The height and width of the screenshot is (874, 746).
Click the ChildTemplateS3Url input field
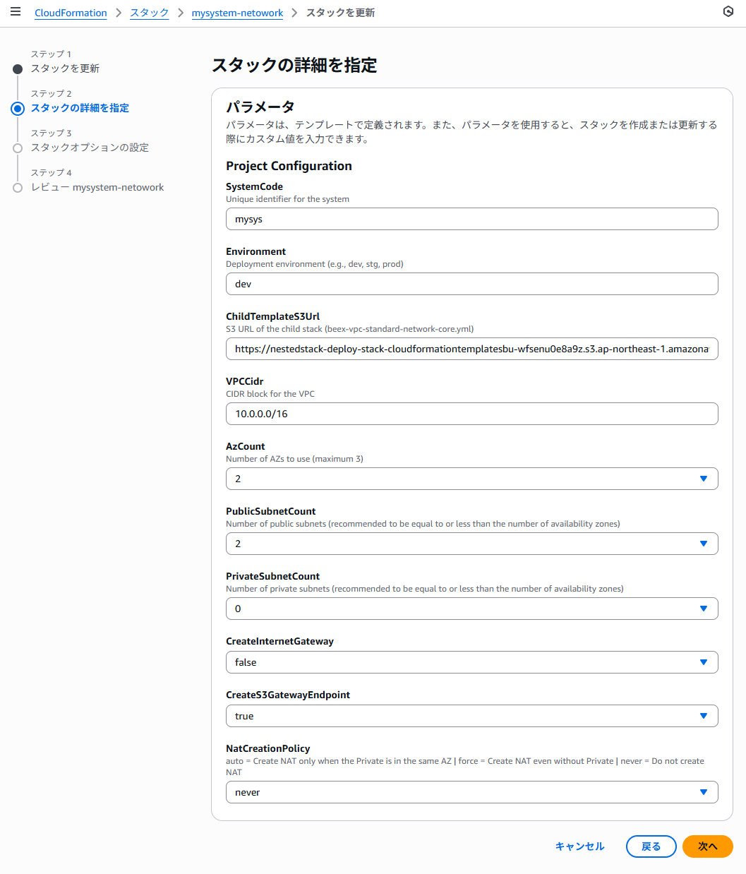(471, 349)
